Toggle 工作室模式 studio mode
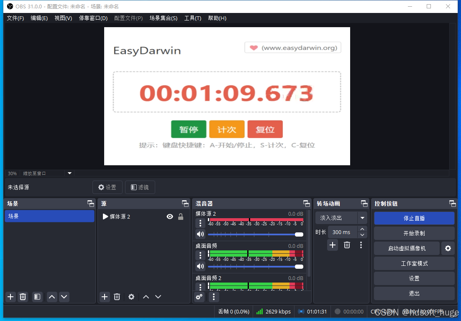The image size is (461, 321). (x=414, y=263)
